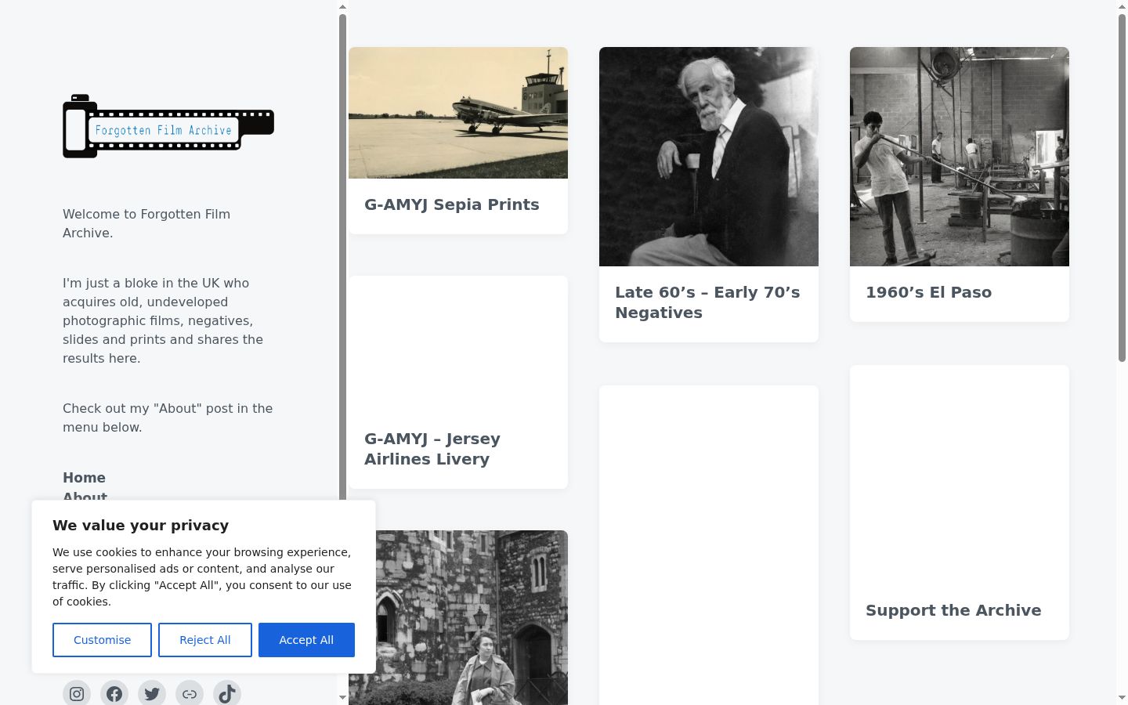Click the bearded old man photo thumbnail
The height and width of the screenshot is (705, 1128).
pyautogui.click(x=709, y=157)
